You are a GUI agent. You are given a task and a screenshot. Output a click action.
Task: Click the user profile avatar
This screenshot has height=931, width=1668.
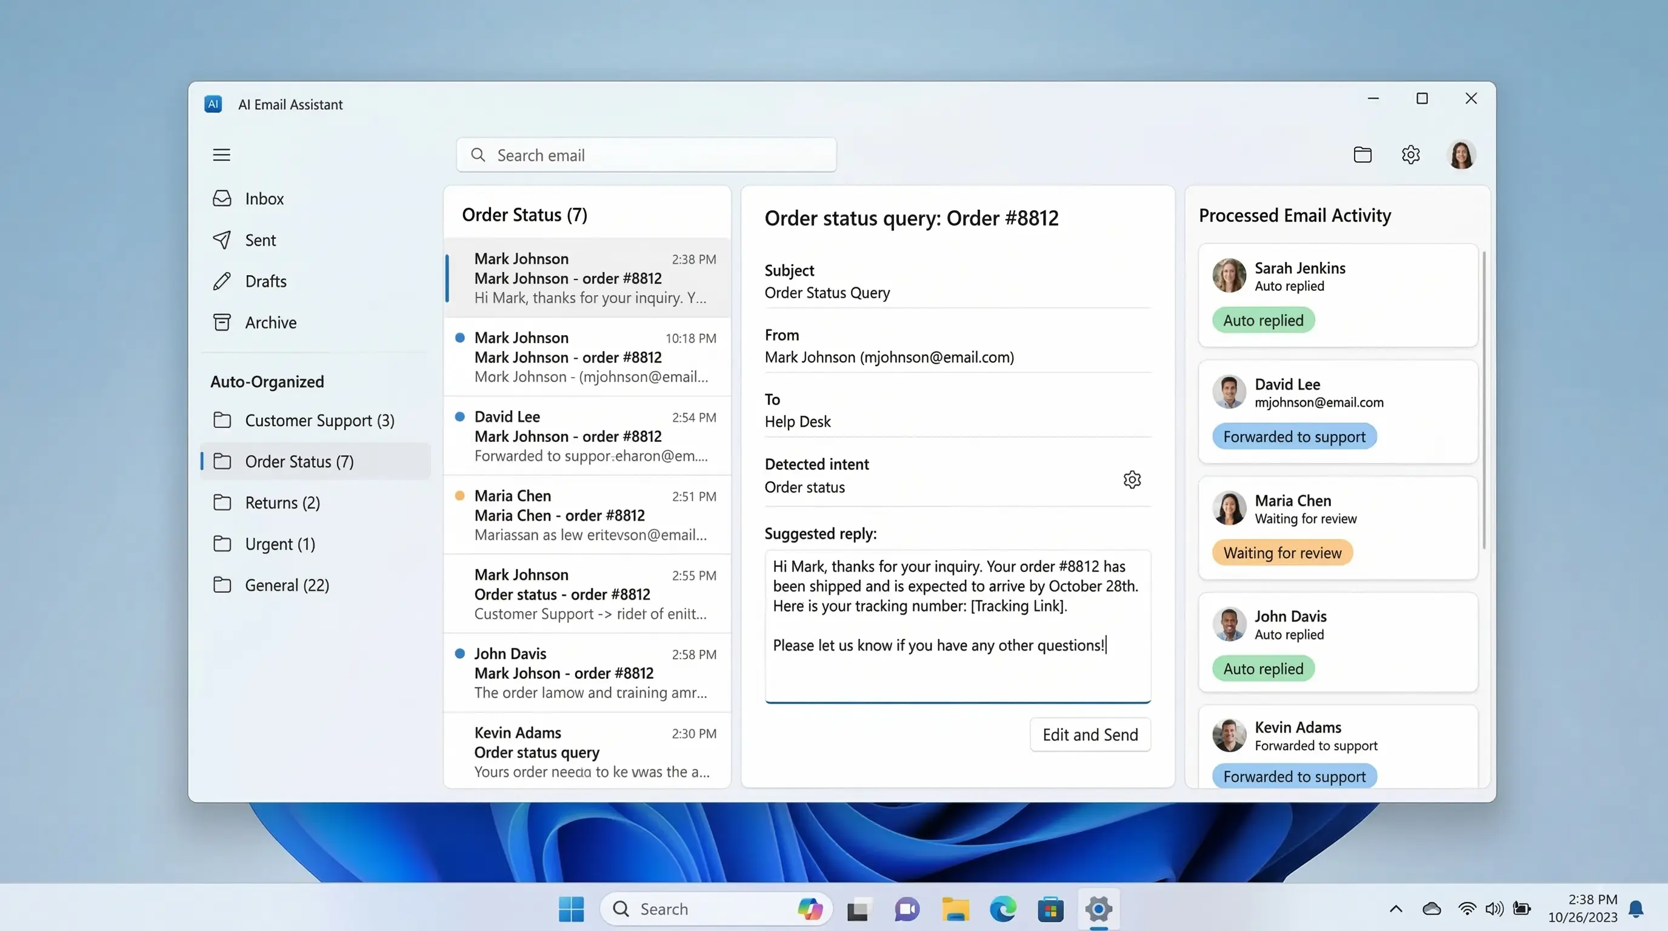pos(1462,154)
